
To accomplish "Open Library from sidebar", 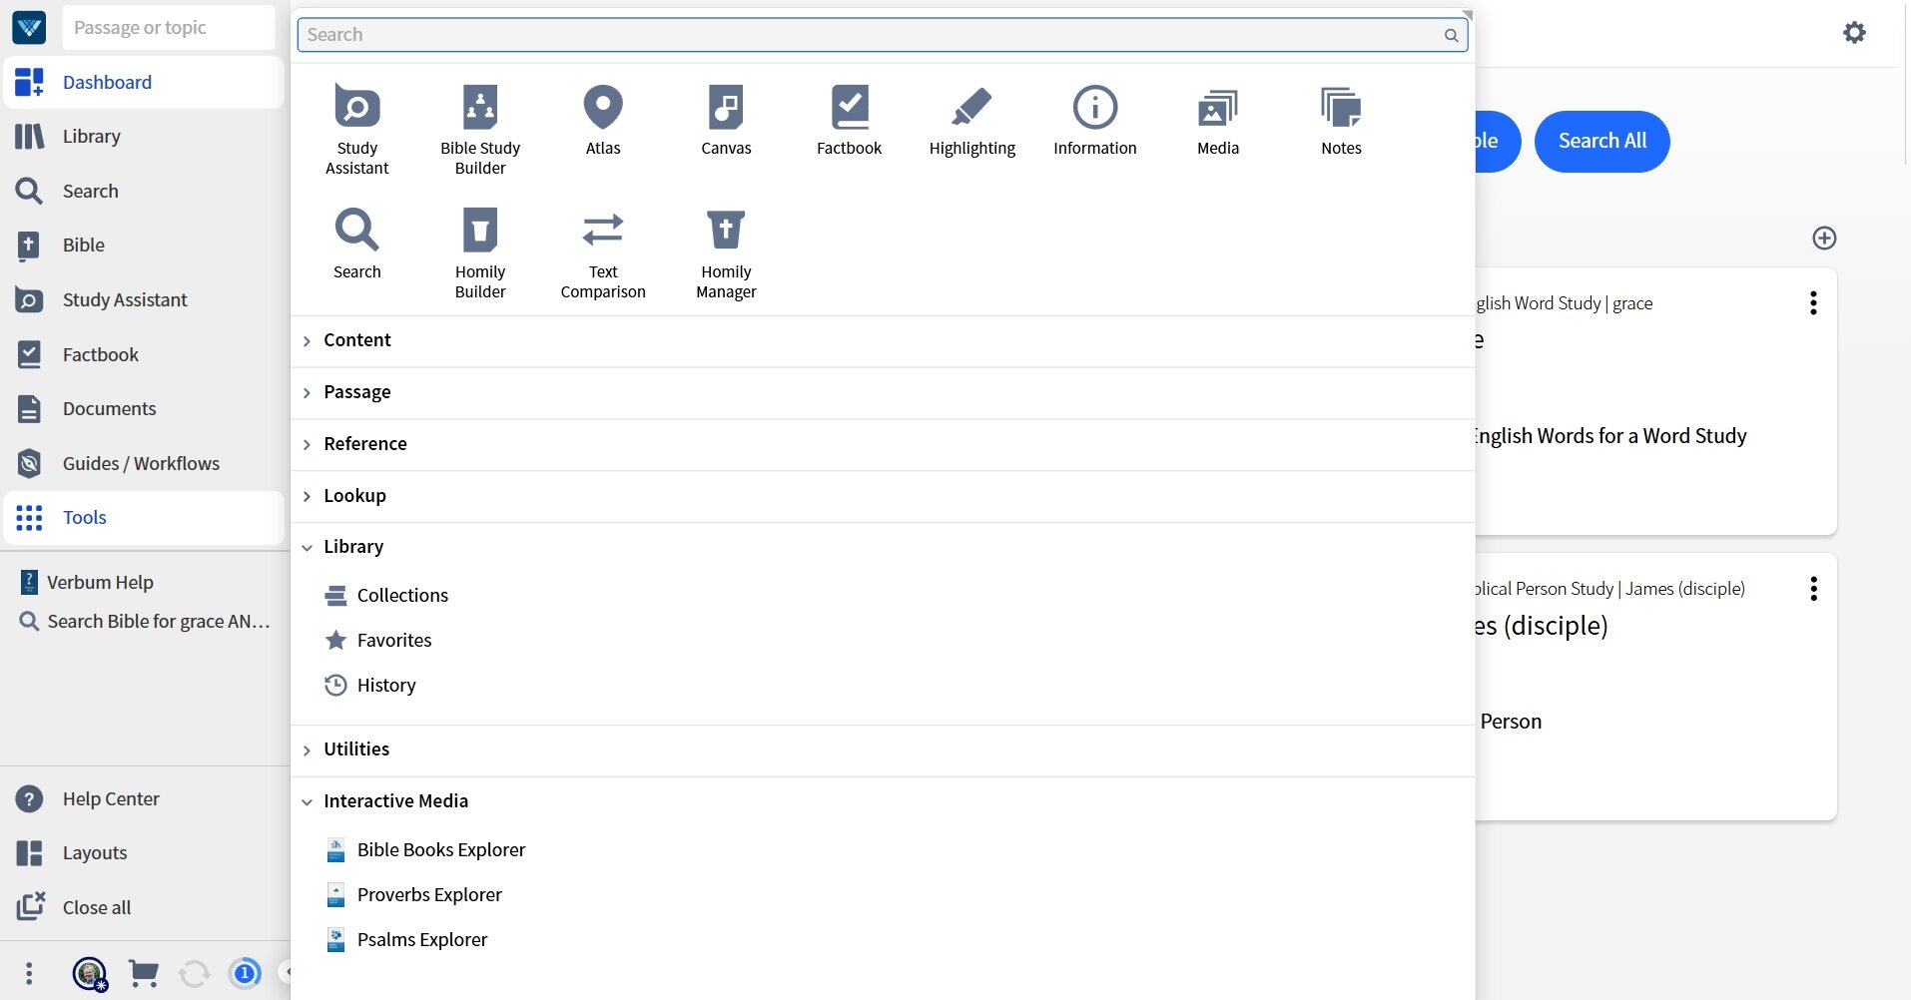I will (x=144, y=136).
